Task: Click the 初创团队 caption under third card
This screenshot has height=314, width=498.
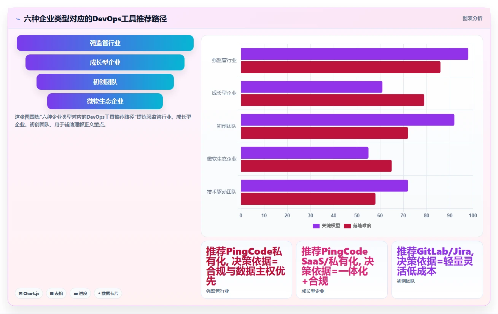Action: pos(406,281)
